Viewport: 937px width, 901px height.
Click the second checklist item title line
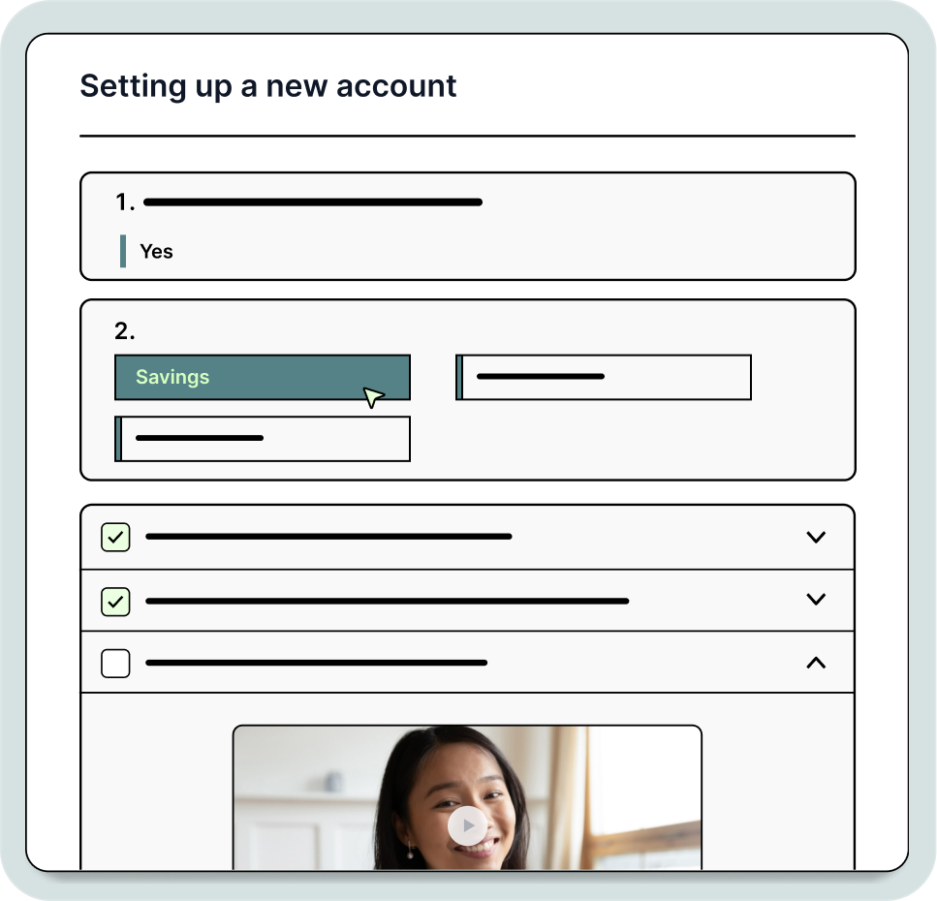point(388,601)
